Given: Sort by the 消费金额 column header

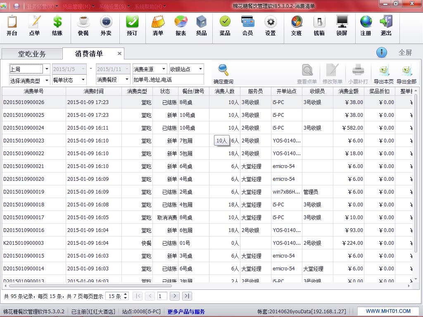Looking at the screenshot, I should pos(349,91).
